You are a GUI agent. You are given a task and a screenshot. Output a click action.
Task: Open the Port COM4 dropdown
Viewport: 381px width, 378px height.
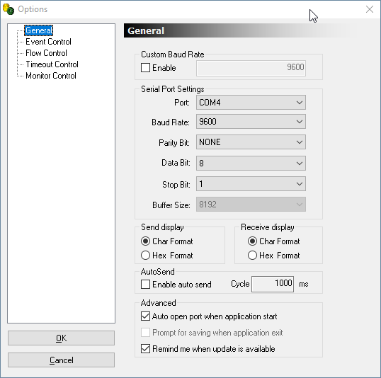point(251,103)
